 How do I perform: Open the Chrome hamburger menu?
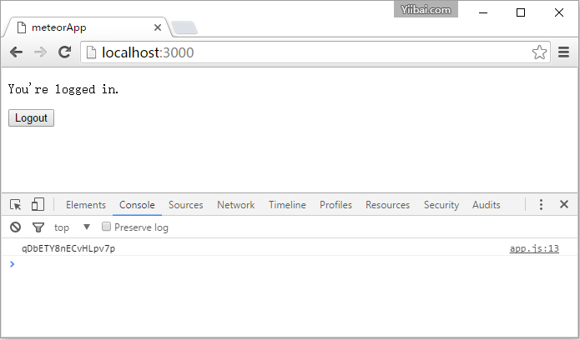click(x=563, y=52)
